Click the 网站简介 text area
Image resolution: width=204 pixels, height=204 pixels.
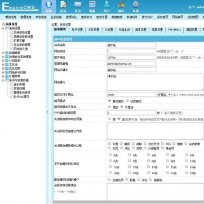click(x=156, y=82)
